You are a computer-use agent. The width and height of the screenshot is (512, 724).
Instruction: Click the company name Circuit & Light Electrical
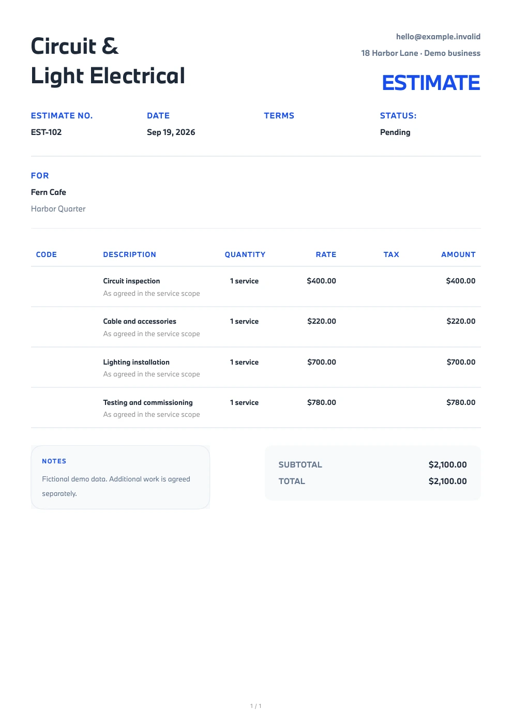108,61
